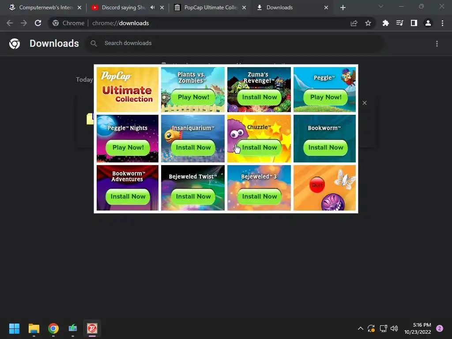Toggle the Chrome side panel
The image size is (452, 339).
(x=414, y=23)
